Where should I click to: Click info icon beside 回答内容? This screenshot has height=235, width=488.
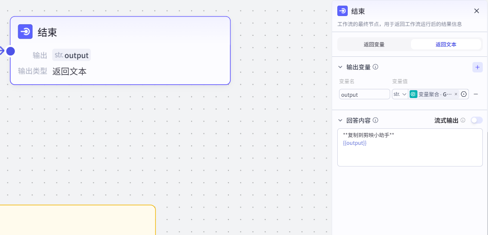pos(375,121)
